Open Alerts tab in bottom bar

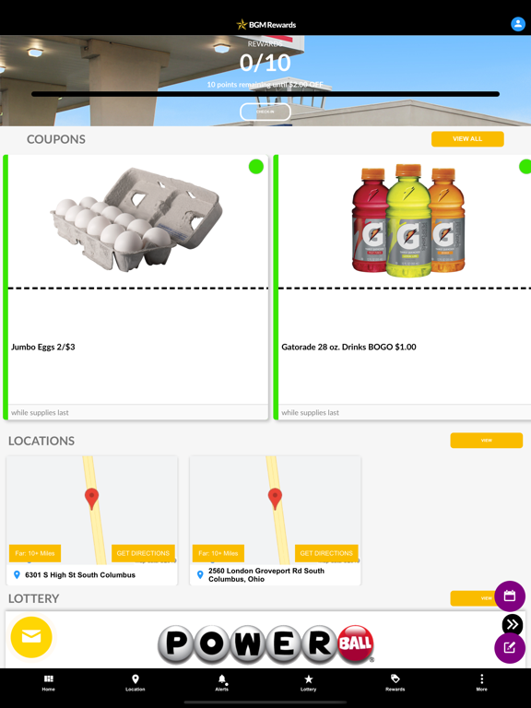tap(221, 683)
